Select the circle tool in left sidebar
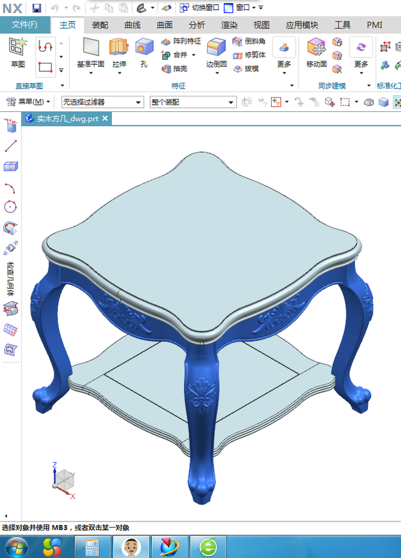The width and height of the screenshot is (401, 558). click(x=10, y=206)
